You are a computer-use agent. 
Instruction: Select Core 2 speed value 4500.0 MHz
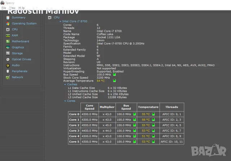point(90,125)
